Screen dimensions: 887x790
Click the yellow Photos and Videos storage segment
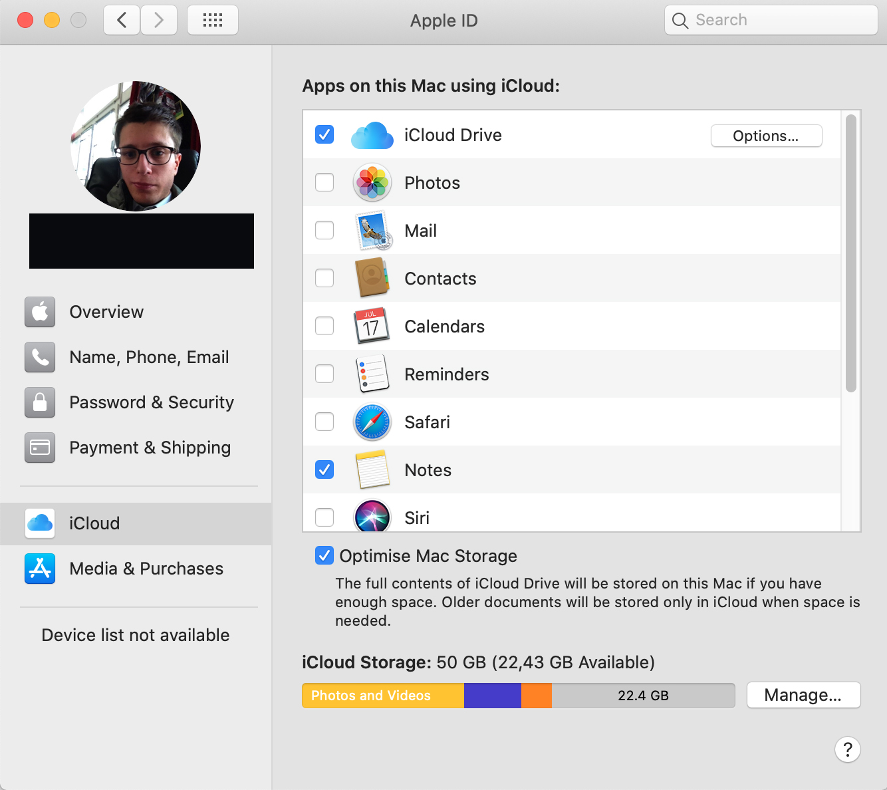[x=383, y=696]
